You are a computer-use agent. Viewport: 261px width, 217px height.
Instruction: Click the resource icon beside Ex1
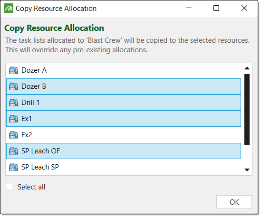click(x=13, y=119)
